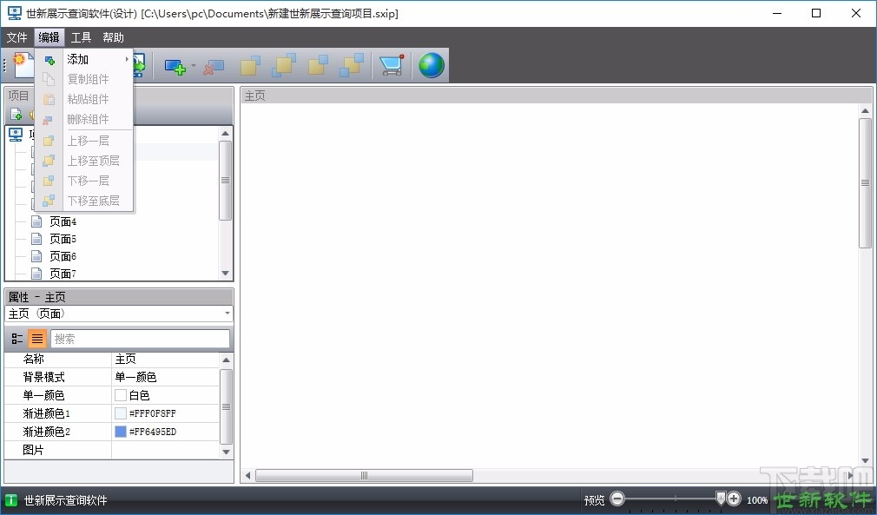877x515 pixels.
Task: Click the canvas scroll up arrow
Action: pos(865,110)
